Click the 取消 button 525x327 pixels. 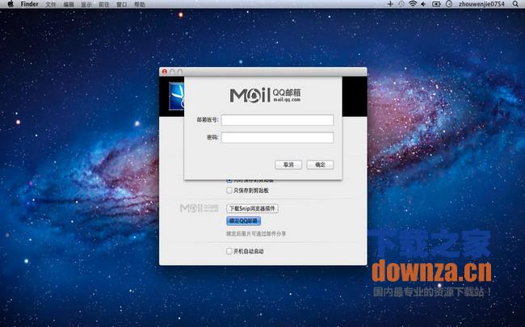point(288,165)
